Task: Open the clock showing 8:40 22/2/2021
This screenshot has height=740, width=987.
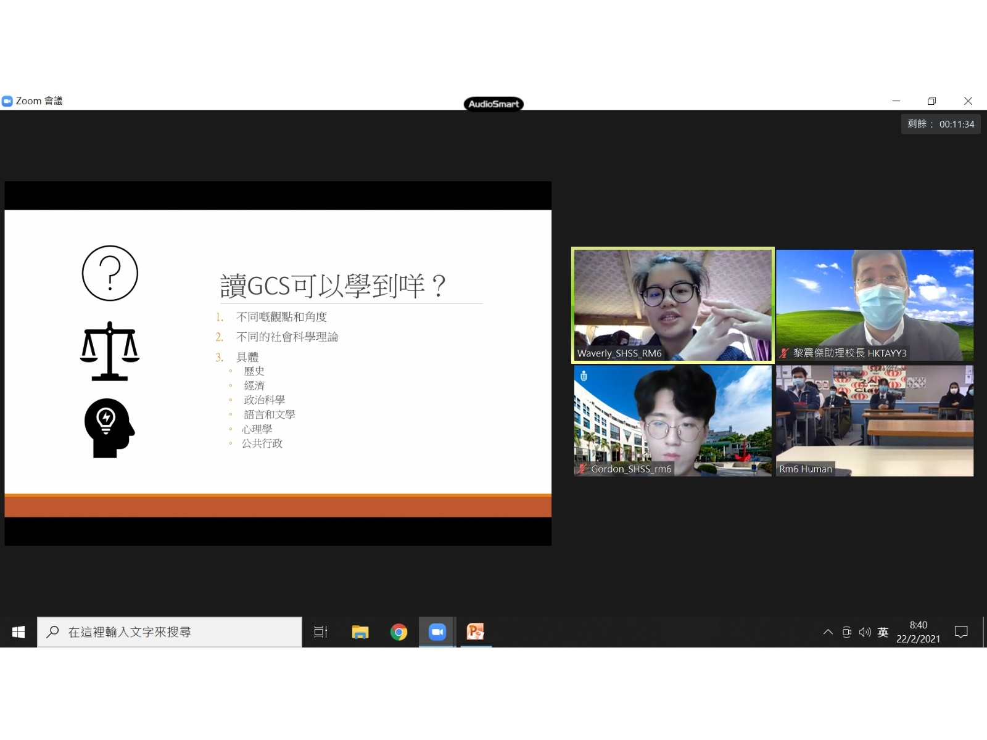Action: 918,632
